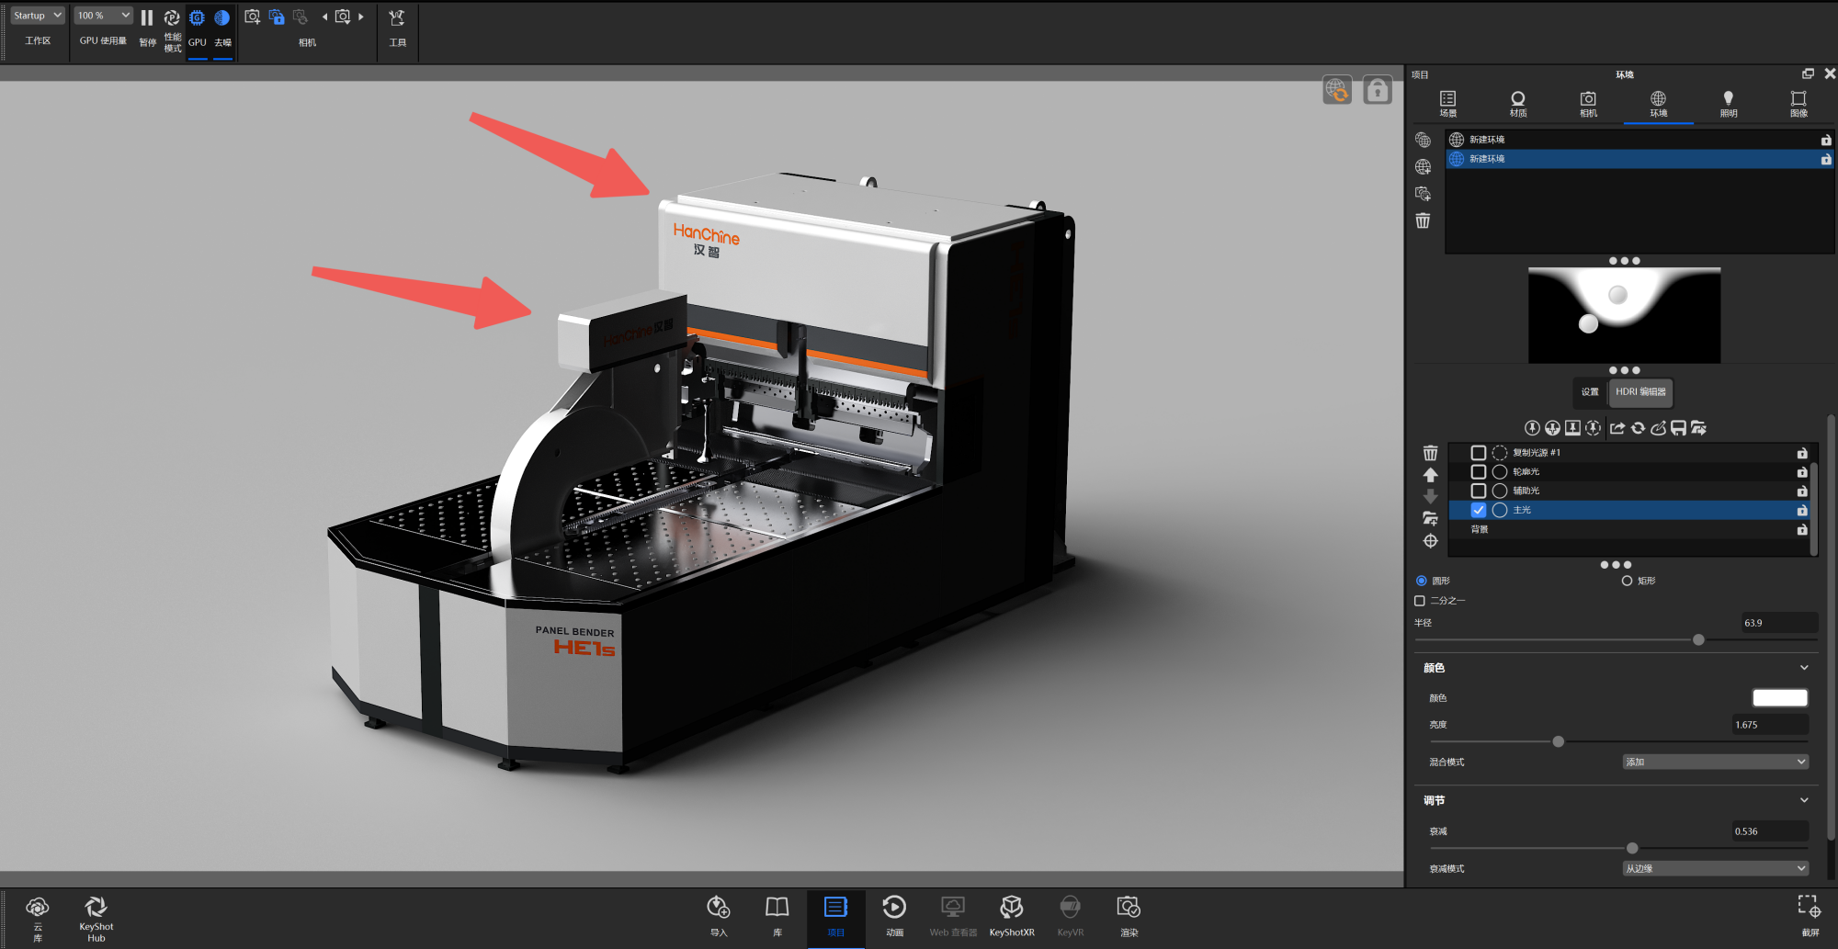Open the Import (导入) button

(719, 915)
